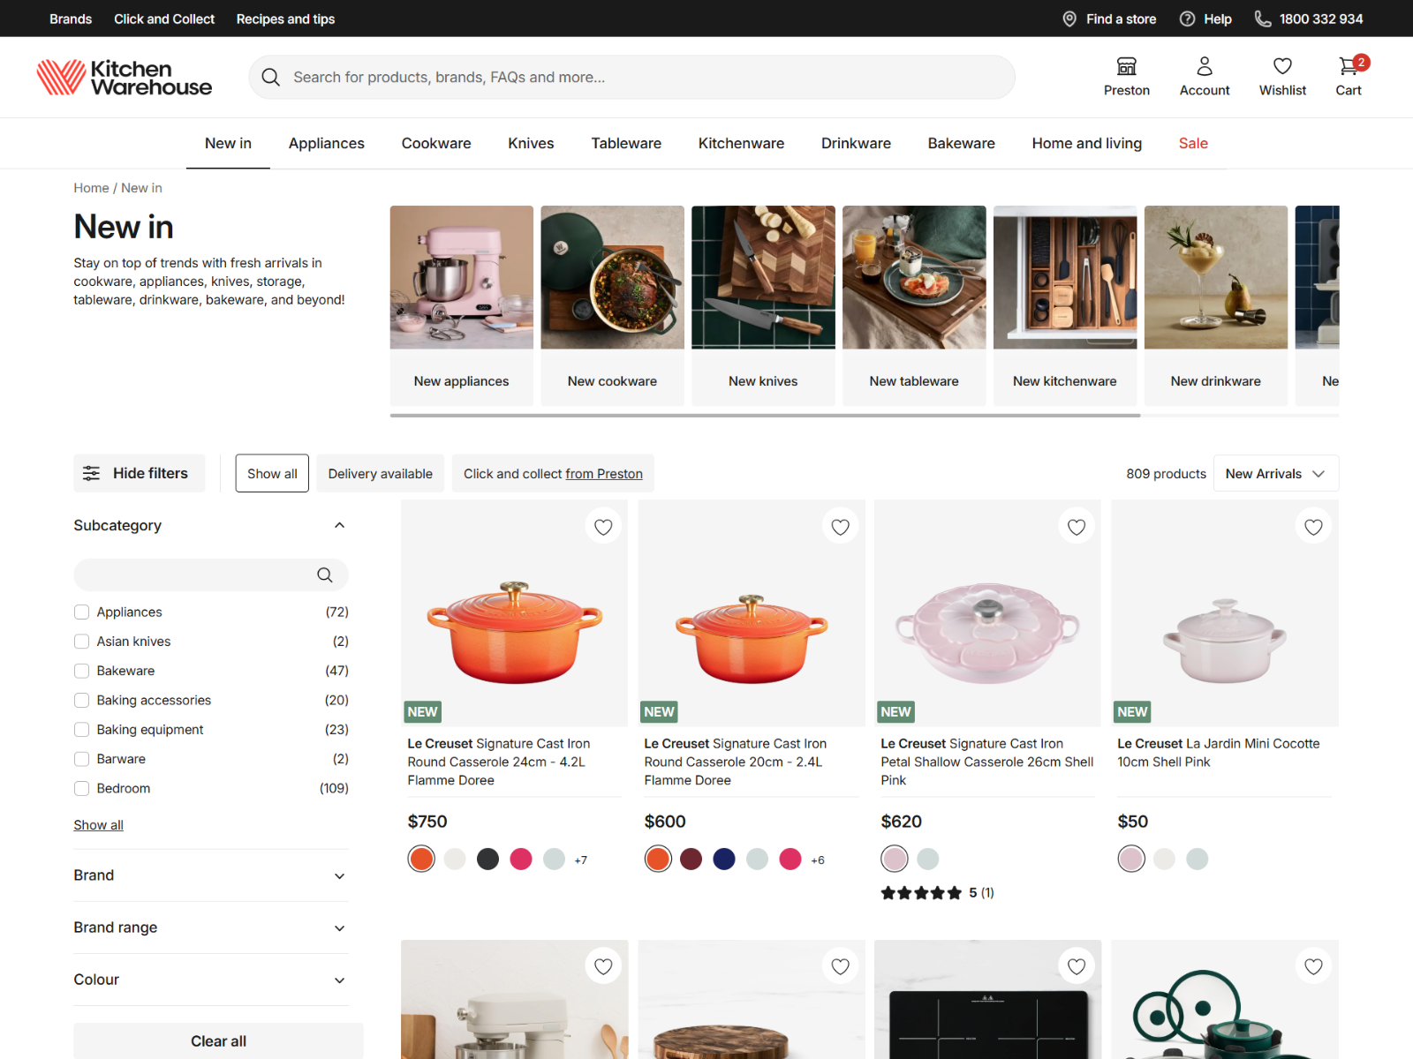Open the Appliances menu

click(327, 143)
